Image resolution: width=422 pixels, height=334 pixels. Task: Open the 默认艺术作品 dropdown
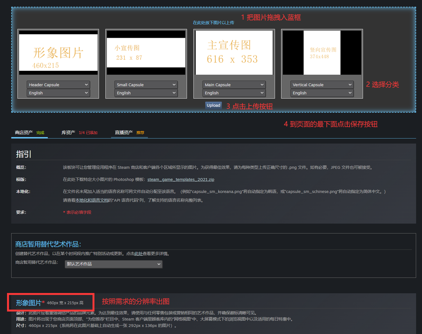click(113, 264)
